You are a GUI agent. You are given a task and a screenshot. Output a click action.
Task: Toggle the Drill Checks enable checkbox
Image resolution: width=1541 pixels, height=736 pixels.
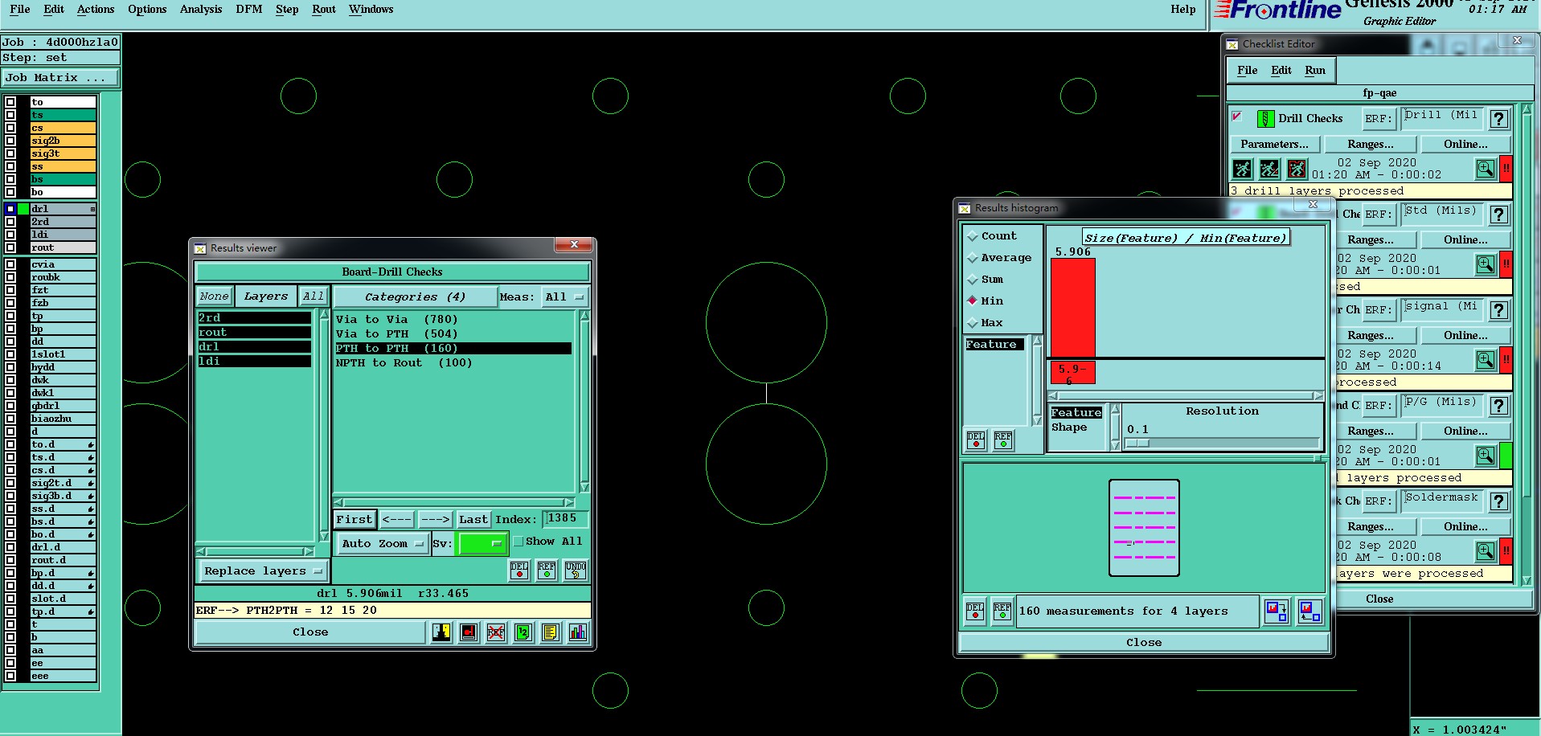[x=1237, y=117]
